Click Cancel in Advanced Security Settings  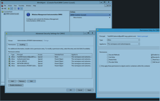click(80, 90)
